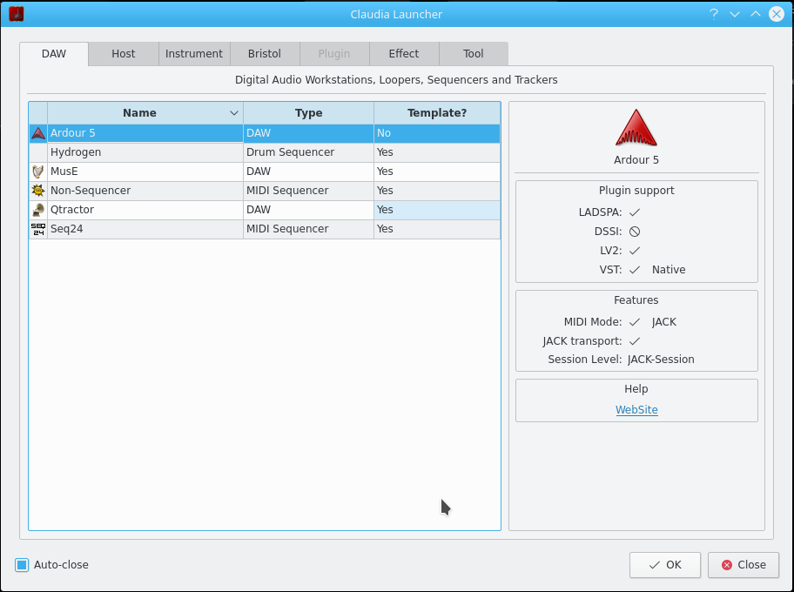794x592 pixels.
Task: Click Hydrogen's Yes template cell
Action: (x=437, y=152)
